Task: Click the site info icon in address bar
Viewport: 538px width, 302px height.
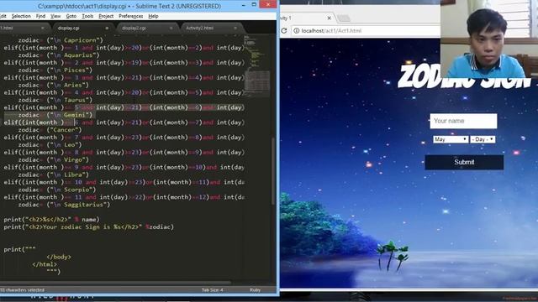Action: 296,30
